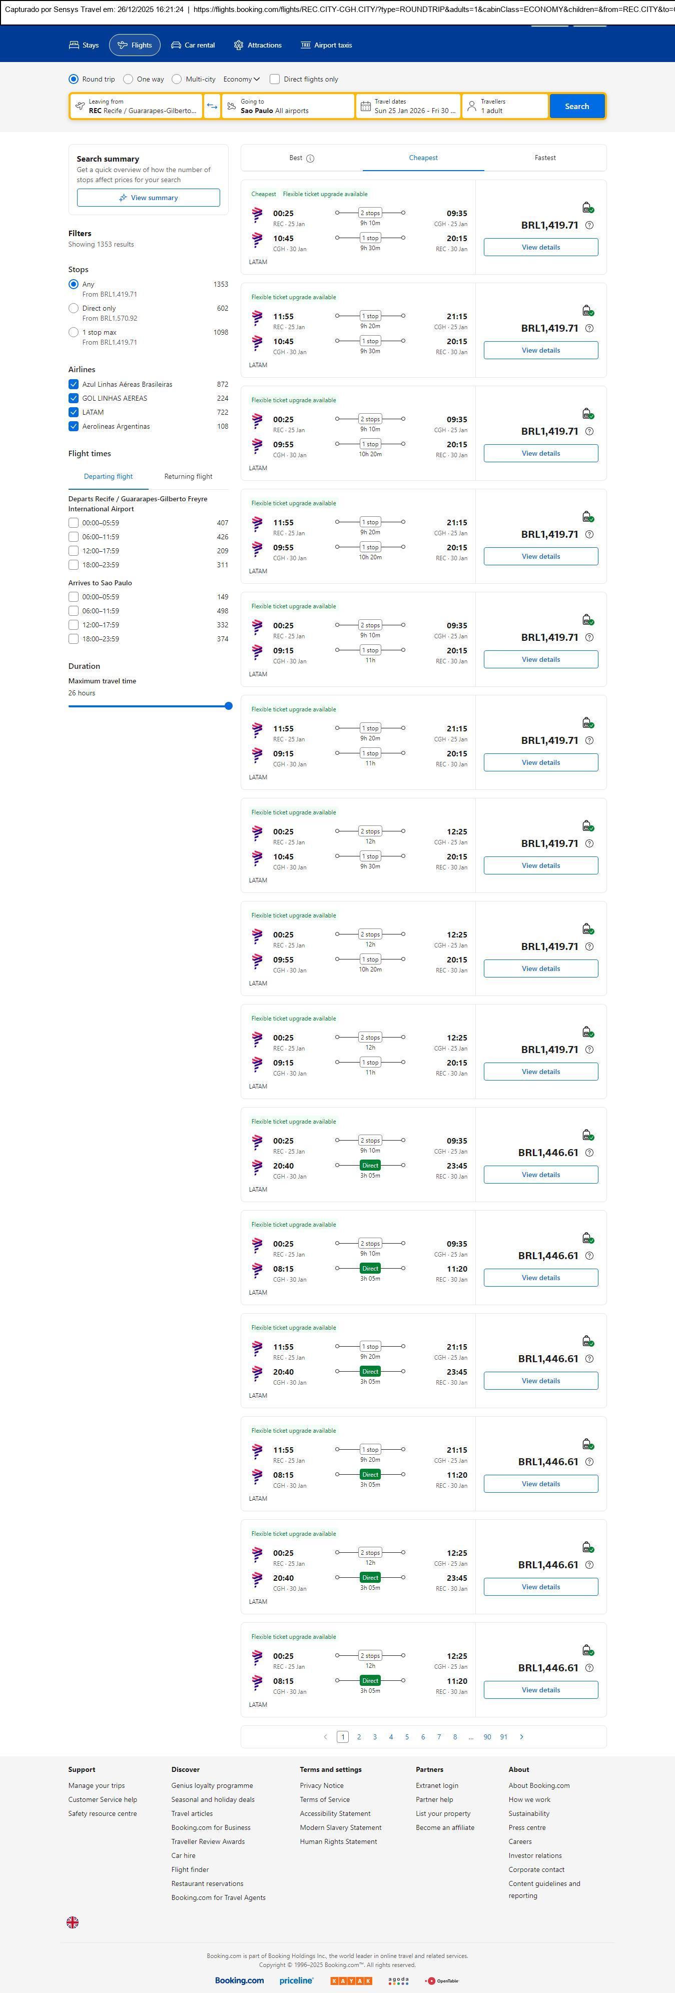Select the One way radio button

pyautogui.click(x=129, y=79)
